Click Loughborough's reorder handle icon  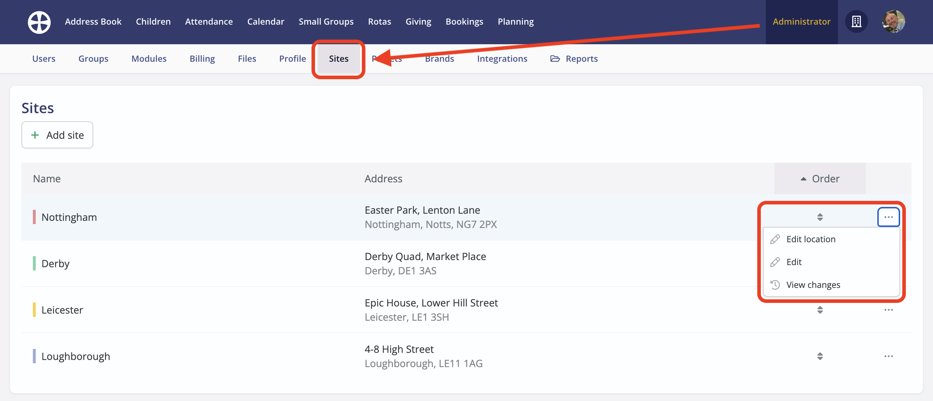[x=820, y=356]
